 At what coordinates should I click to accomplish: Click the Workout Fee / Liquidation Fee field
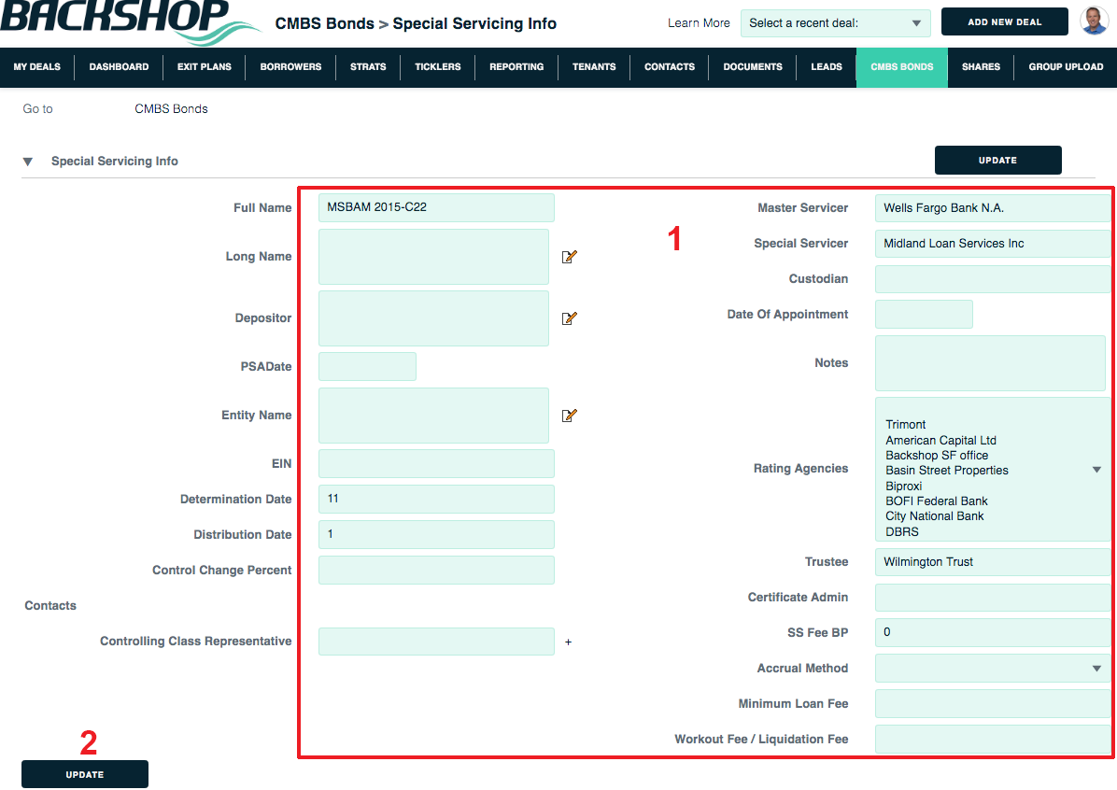tap(992, 740)
